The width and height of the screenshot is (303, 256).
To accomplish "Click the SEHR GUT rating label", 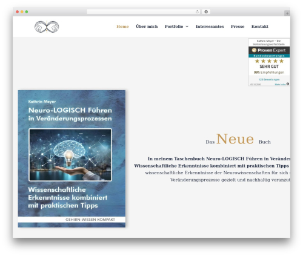I will click(x=269, y=67).
